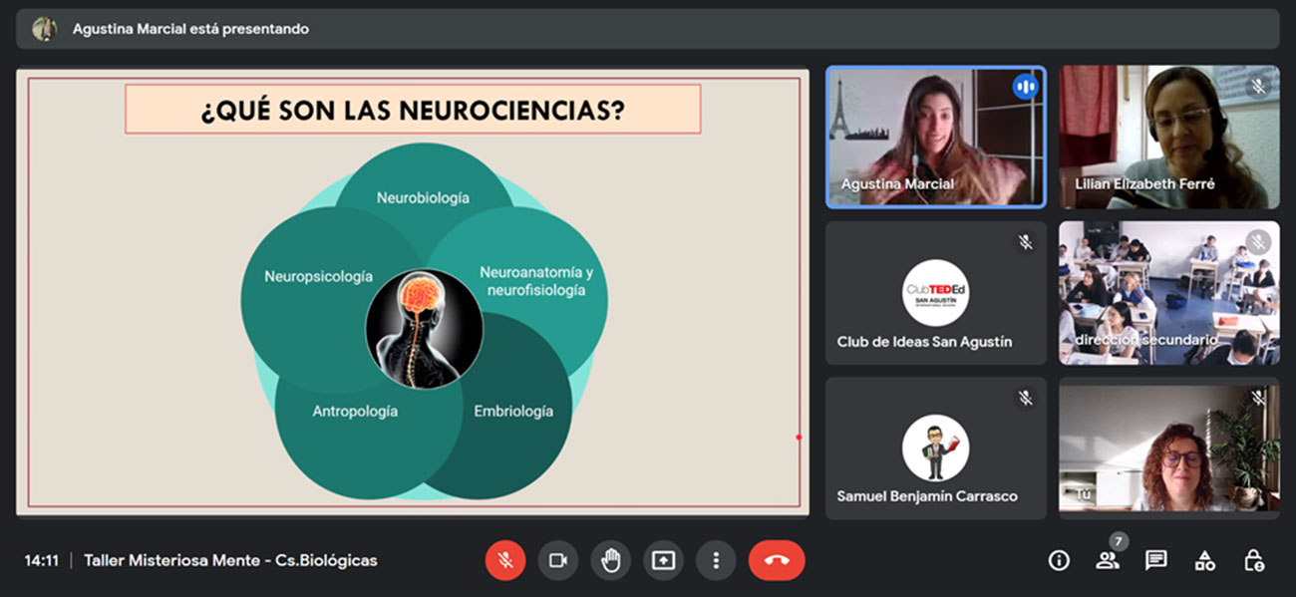Unmute your microphone
1296x597 pixels.
pyautogui.click(x=505, y=560)
